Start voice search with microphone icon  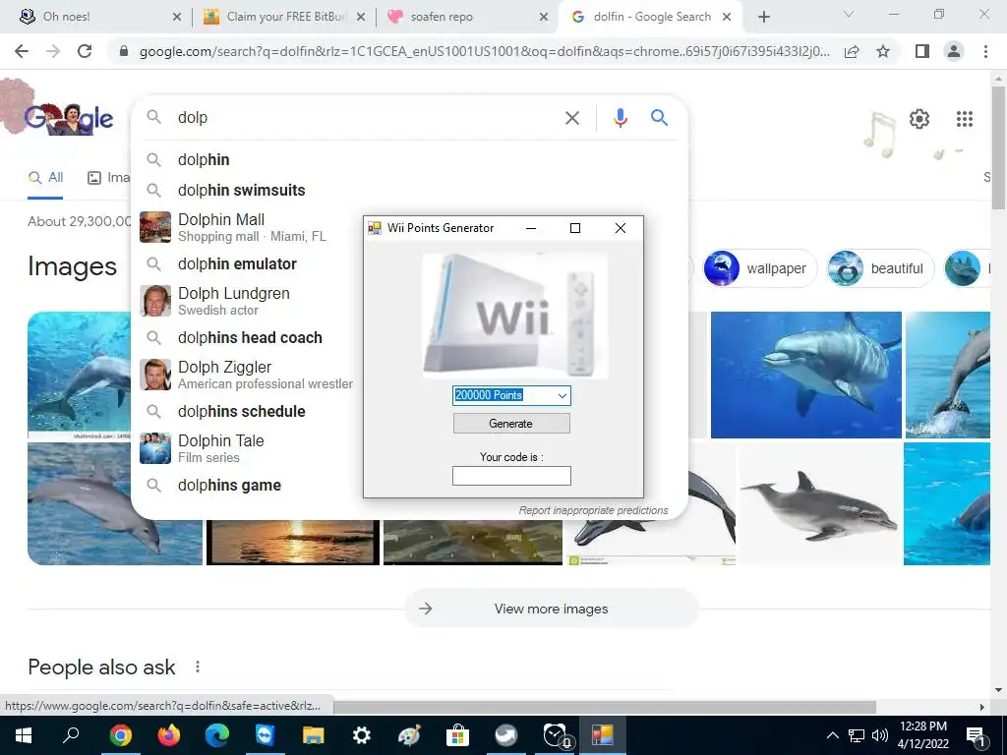pyautogui.click(x=620, y=118)
